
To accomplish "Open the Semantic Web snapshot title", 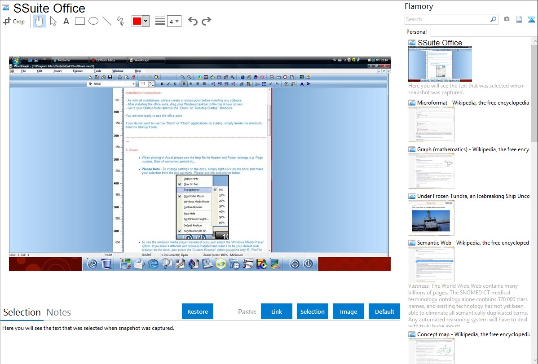I will pos(473,243).
